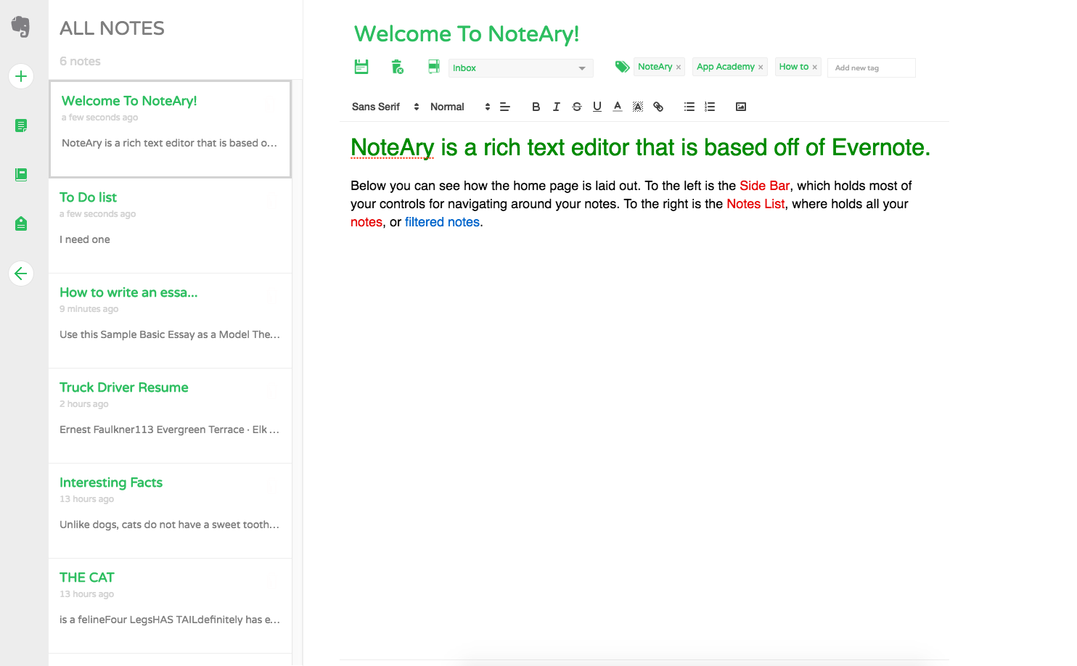Click 'is a felineFour LegsHAS' preview
This screenshot has width=1077, height=666.
[x=170, y=620]
